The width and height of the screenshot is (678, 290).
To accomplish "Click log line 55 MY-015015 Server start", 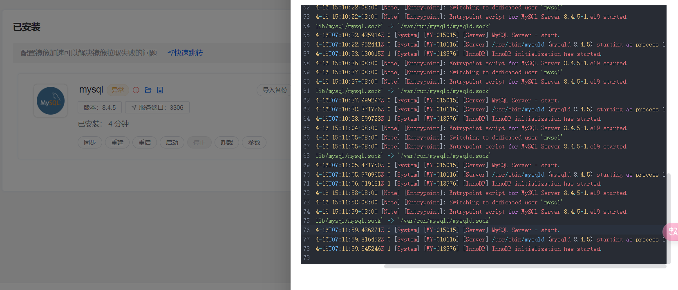I will [437, 35].
